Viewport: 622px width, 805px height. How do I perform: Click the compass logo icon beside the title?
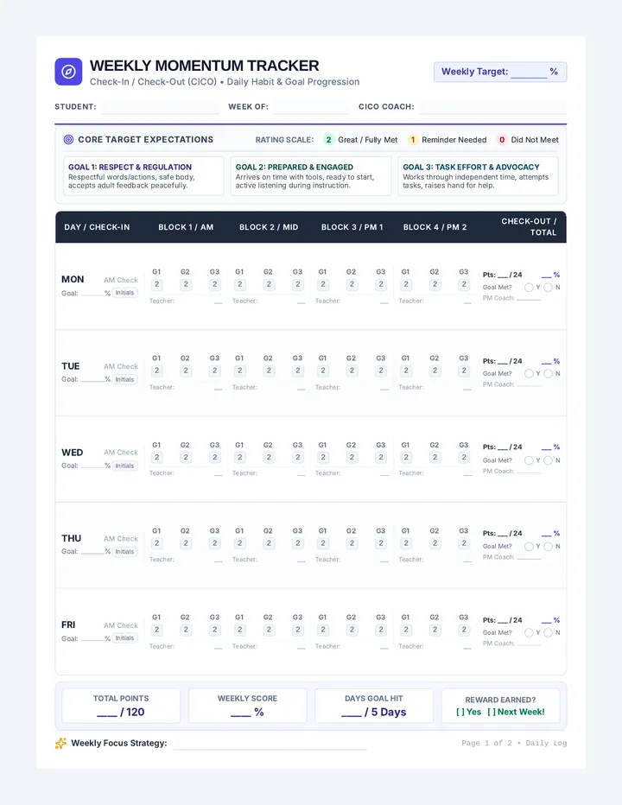(68, 72)
